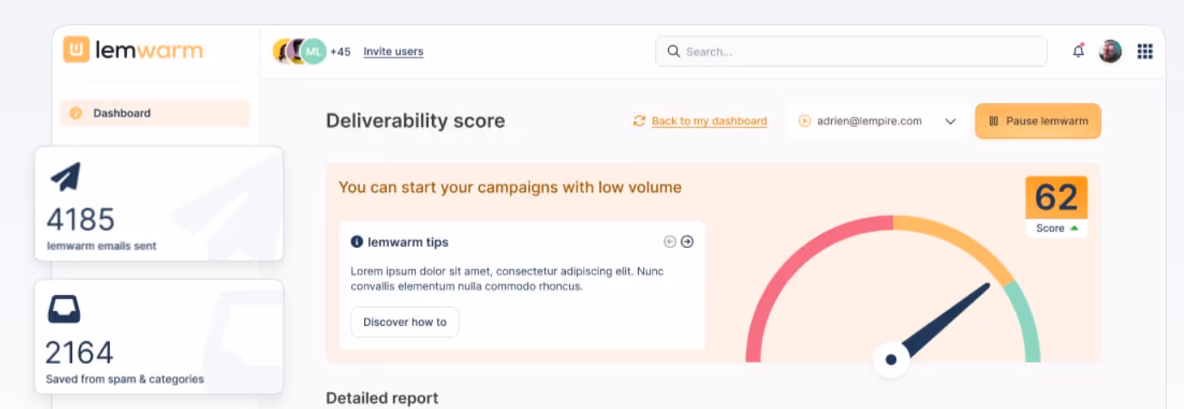
Task: Select Dashboard in the sidebar
Action: coord(155,113)
